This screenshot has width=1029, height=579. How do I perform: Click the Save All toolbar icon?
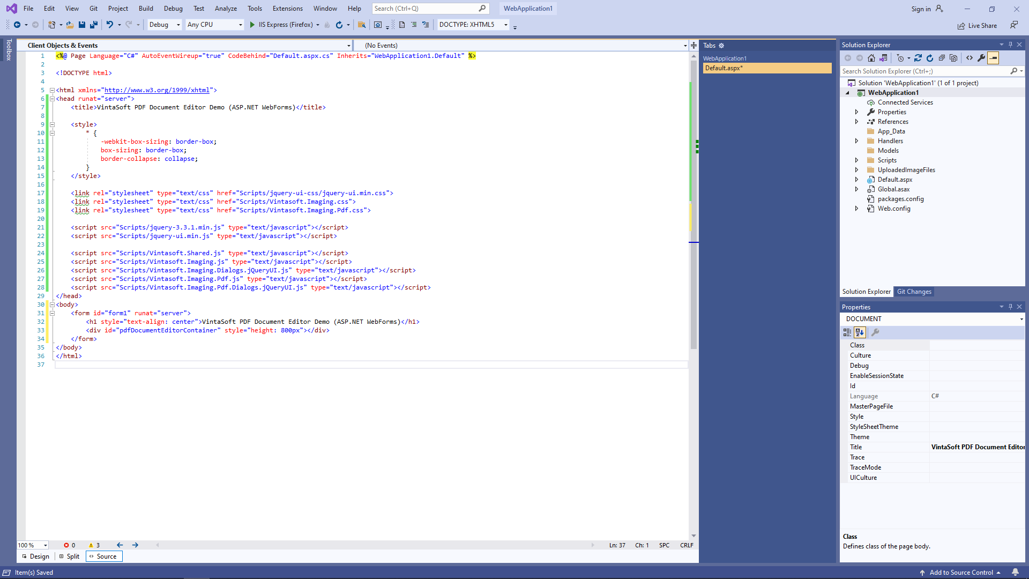94,25
